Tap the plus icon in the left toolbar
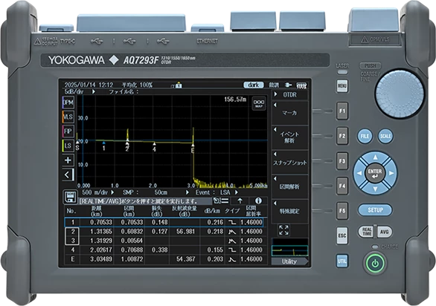The height and width of the screenshot is (306, 436). click(x=68, y=160)
